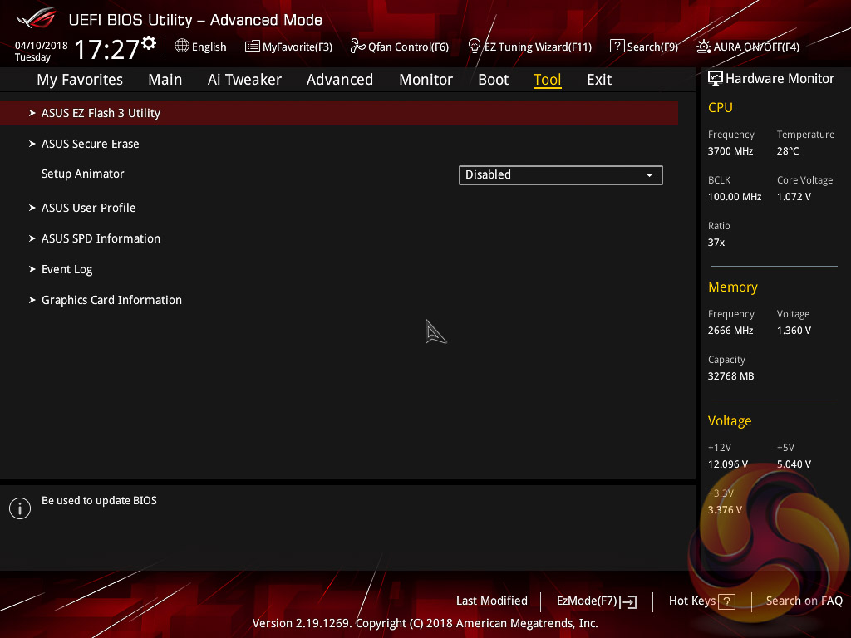
Task: Click the Setup Animator dropdown arrow
Action: pyautogui.click(x=649, y=175)
